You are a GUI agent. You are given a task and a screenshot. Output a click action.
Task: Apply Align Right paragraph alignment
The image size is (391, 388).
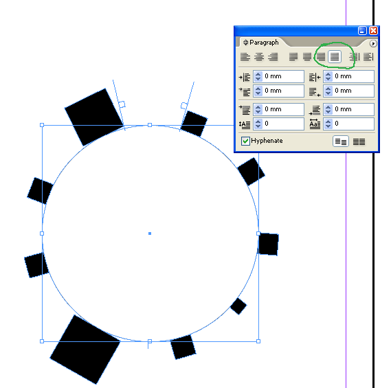273,57
